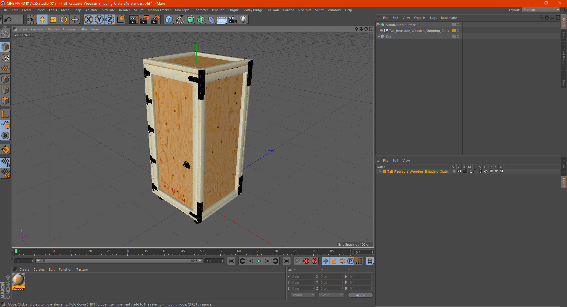Add a Camera object

(233, 20)
